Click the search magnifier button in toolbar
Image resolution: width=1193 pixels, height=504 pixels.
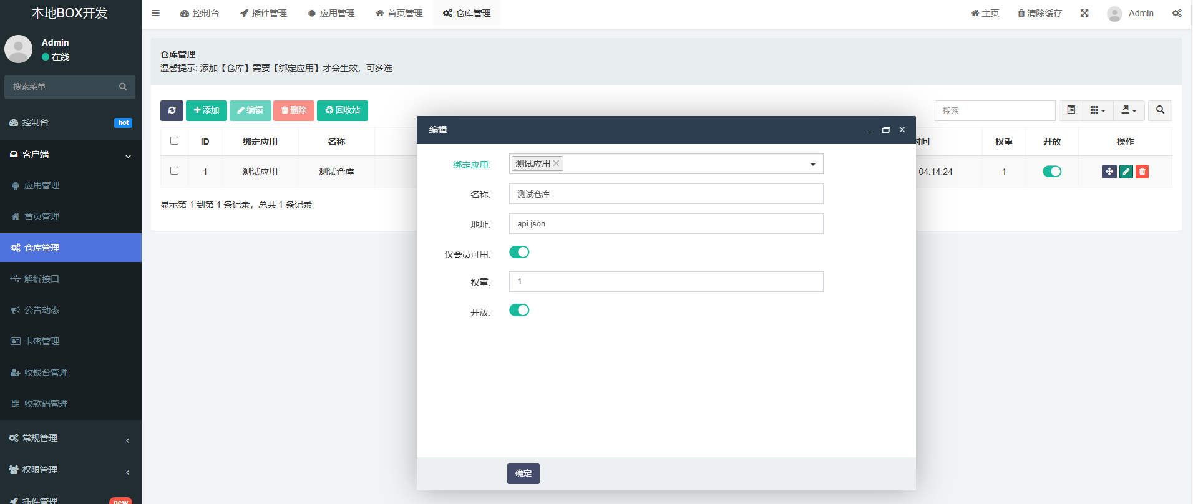(x=1160, y=110)
